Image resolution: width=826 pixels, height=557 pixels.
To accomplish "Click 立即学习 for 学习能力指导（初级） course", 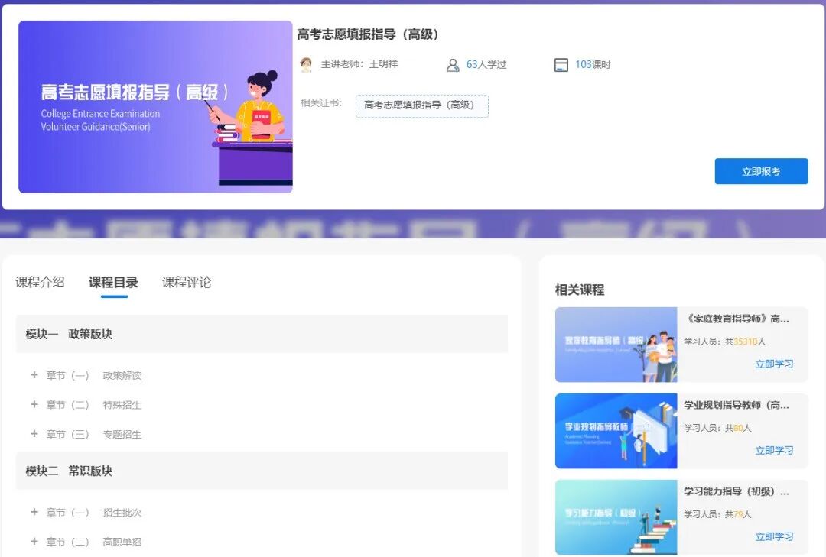I will pyautogui.click(x=774, y=536).
